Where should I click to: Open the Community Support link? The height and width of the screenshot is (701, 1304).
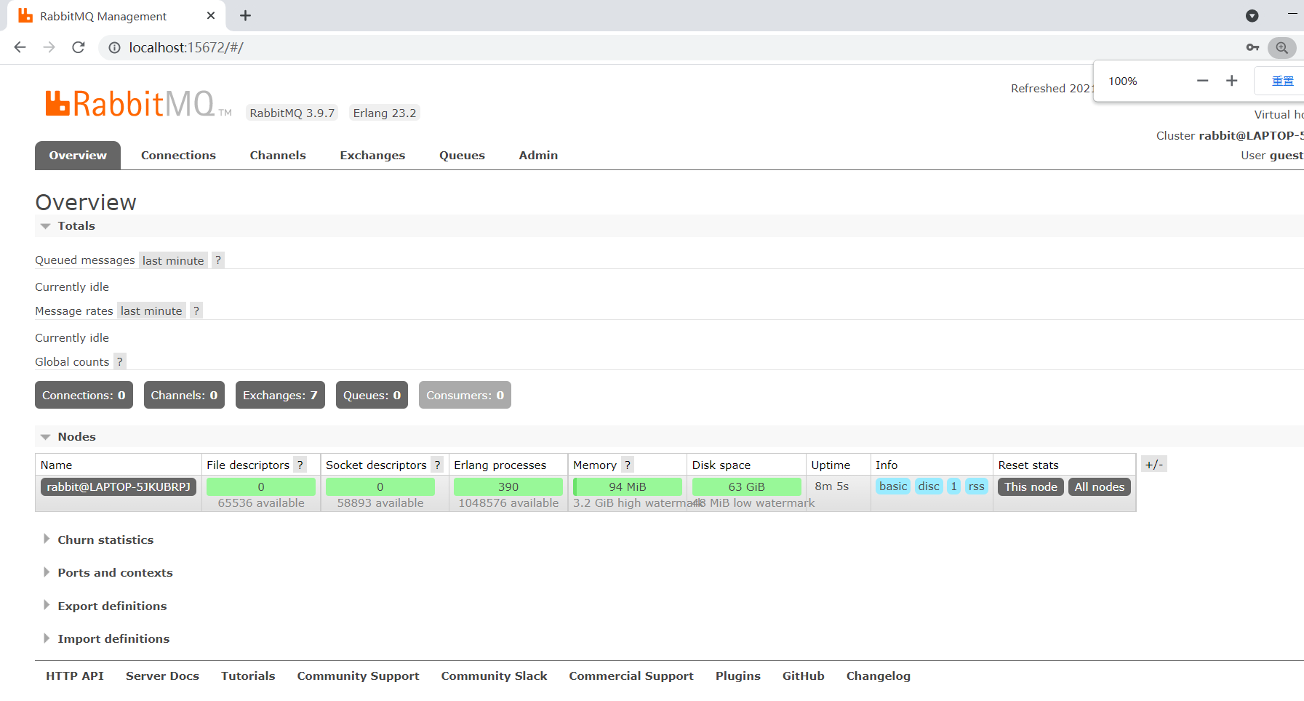(358, 676)
